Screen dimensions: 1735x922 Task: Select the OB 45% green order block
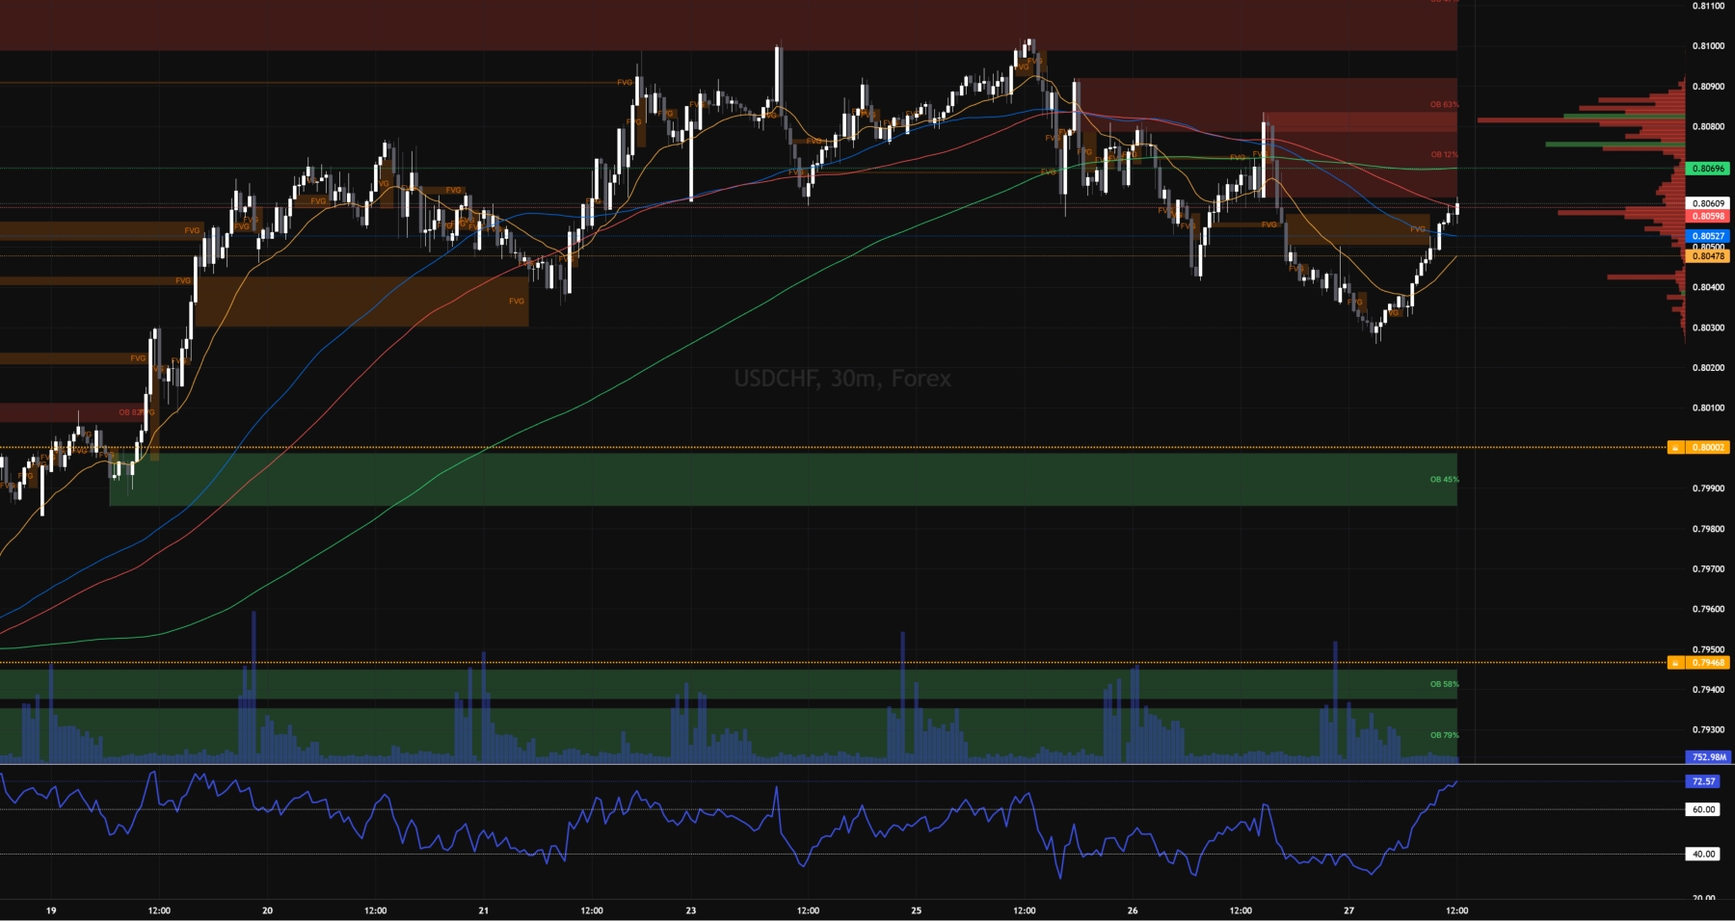point(783,480)
